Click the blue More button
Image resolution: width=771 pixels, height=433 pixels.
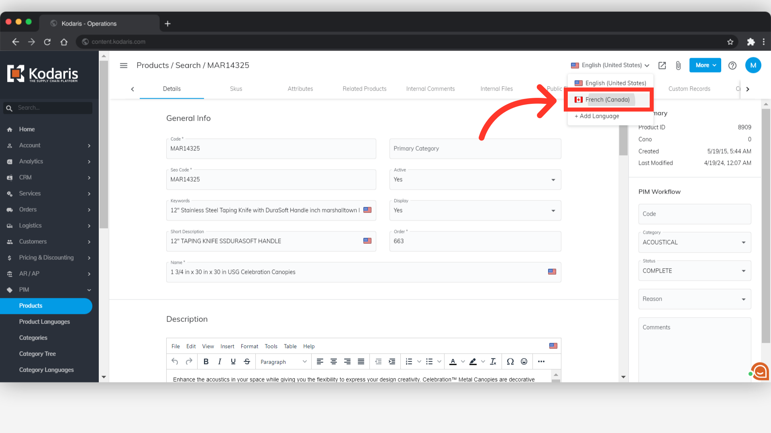click(705, 65)
